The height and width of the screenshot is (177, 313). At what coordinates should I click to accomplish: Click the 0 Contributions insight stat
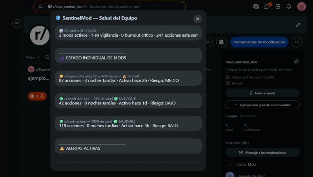click(x=252, y=127)
